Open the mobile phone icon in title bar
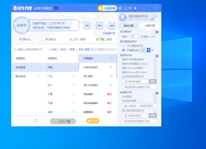The image size is (206, 149). [x=126, y=8]
